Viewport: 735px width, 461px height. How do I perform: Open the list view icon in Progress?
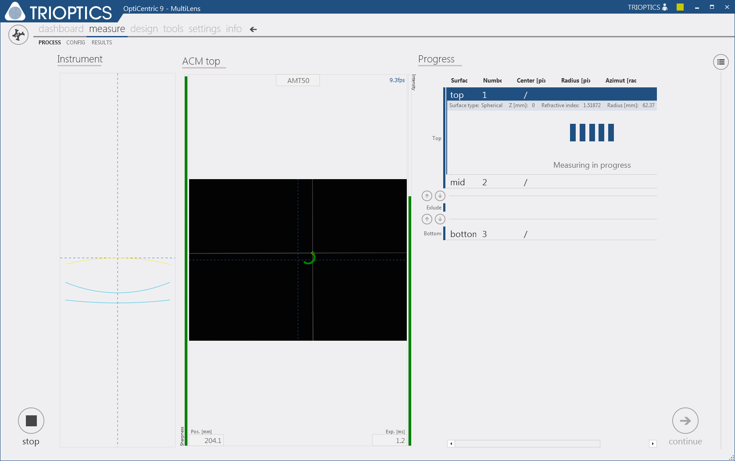pyautogui.click(x=721, y=62)
